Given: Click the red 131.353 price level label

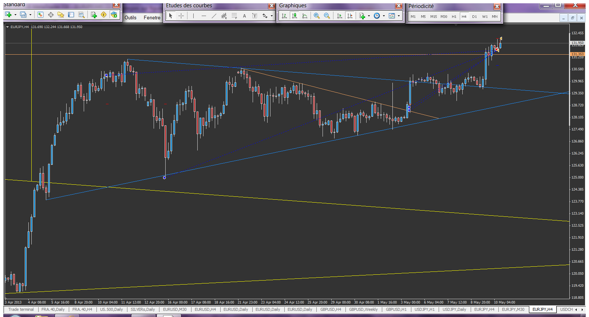Looking at the screenshot, I should [x=577, y=54].
